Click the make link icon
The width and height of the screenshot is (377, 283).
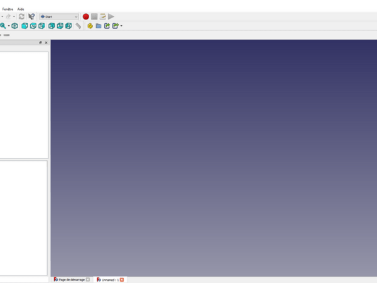click(107, 26)
